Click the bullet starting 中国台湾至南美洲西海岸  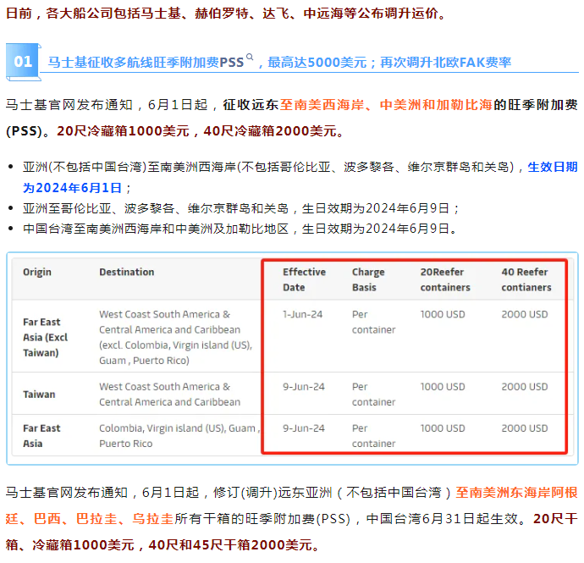tap(240, 229)
